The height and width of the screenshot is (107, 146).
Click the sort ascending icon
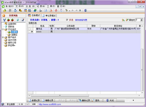tap(123, 20)
